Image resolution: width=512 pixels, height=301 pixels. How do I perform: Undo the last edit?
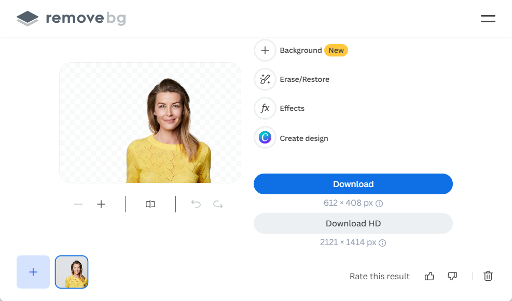click(x=196, y=204)
